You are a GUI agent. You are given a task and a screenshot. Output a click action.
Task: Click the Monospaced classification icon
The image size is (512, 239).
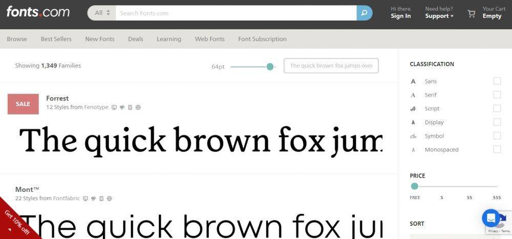pos(413,150)
